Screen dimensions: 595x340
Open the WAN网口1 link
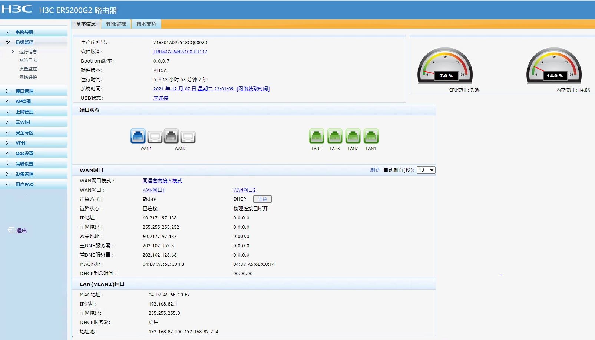(154, 190)
